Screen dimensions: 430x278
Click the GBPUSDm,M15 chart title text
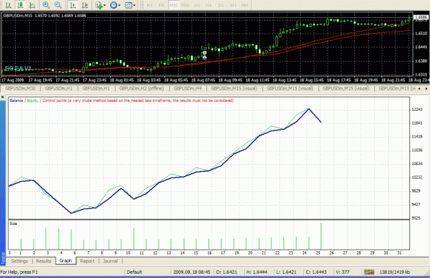coord(18,15)
